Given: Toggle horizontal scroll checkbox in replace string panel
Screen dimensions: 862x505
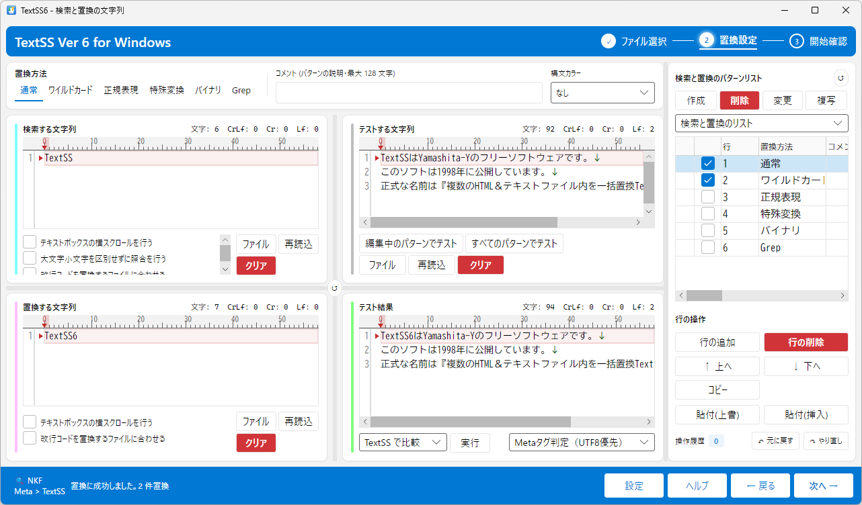Looking at the screenshot, I should tap(30, 422).
